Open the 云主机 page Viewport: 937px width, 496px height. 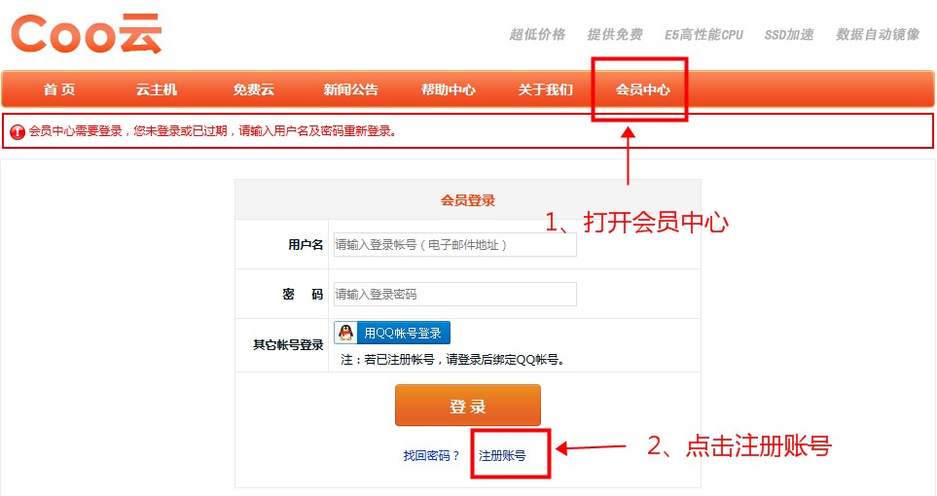[157, 89]
